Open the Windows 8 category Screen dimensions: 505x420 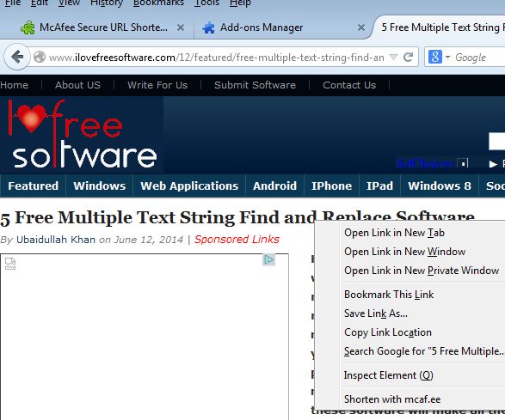point(440,186)
